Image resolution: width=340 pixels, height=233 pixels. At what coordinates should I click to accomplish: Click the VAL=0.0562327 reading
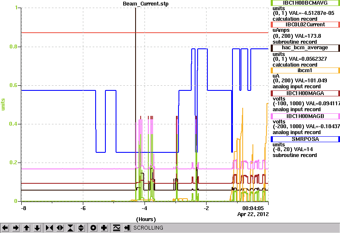[x=308, y=59]
